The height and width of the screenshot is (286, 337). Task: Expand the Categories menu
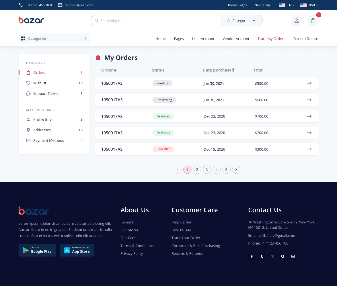pos(54,38)
